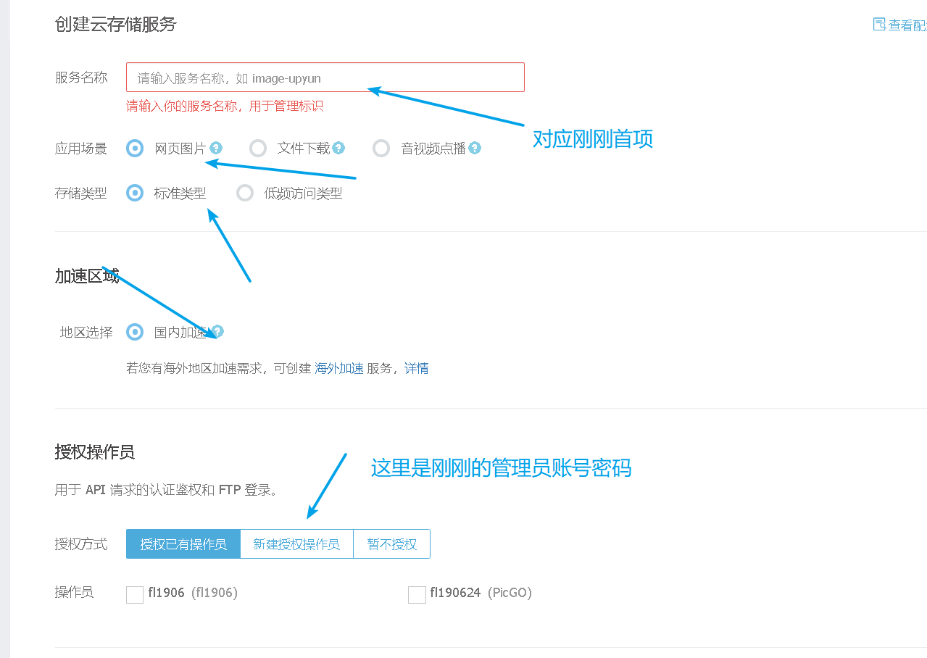927x658 pixels.
Task: Click the 用于 API 请求的认证鉴权 description text
Action: click(x=166, y=490)
